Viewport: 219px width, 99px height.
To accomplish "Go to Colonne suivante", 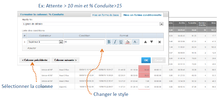I will pyautogui.click(x=65, y=60).
